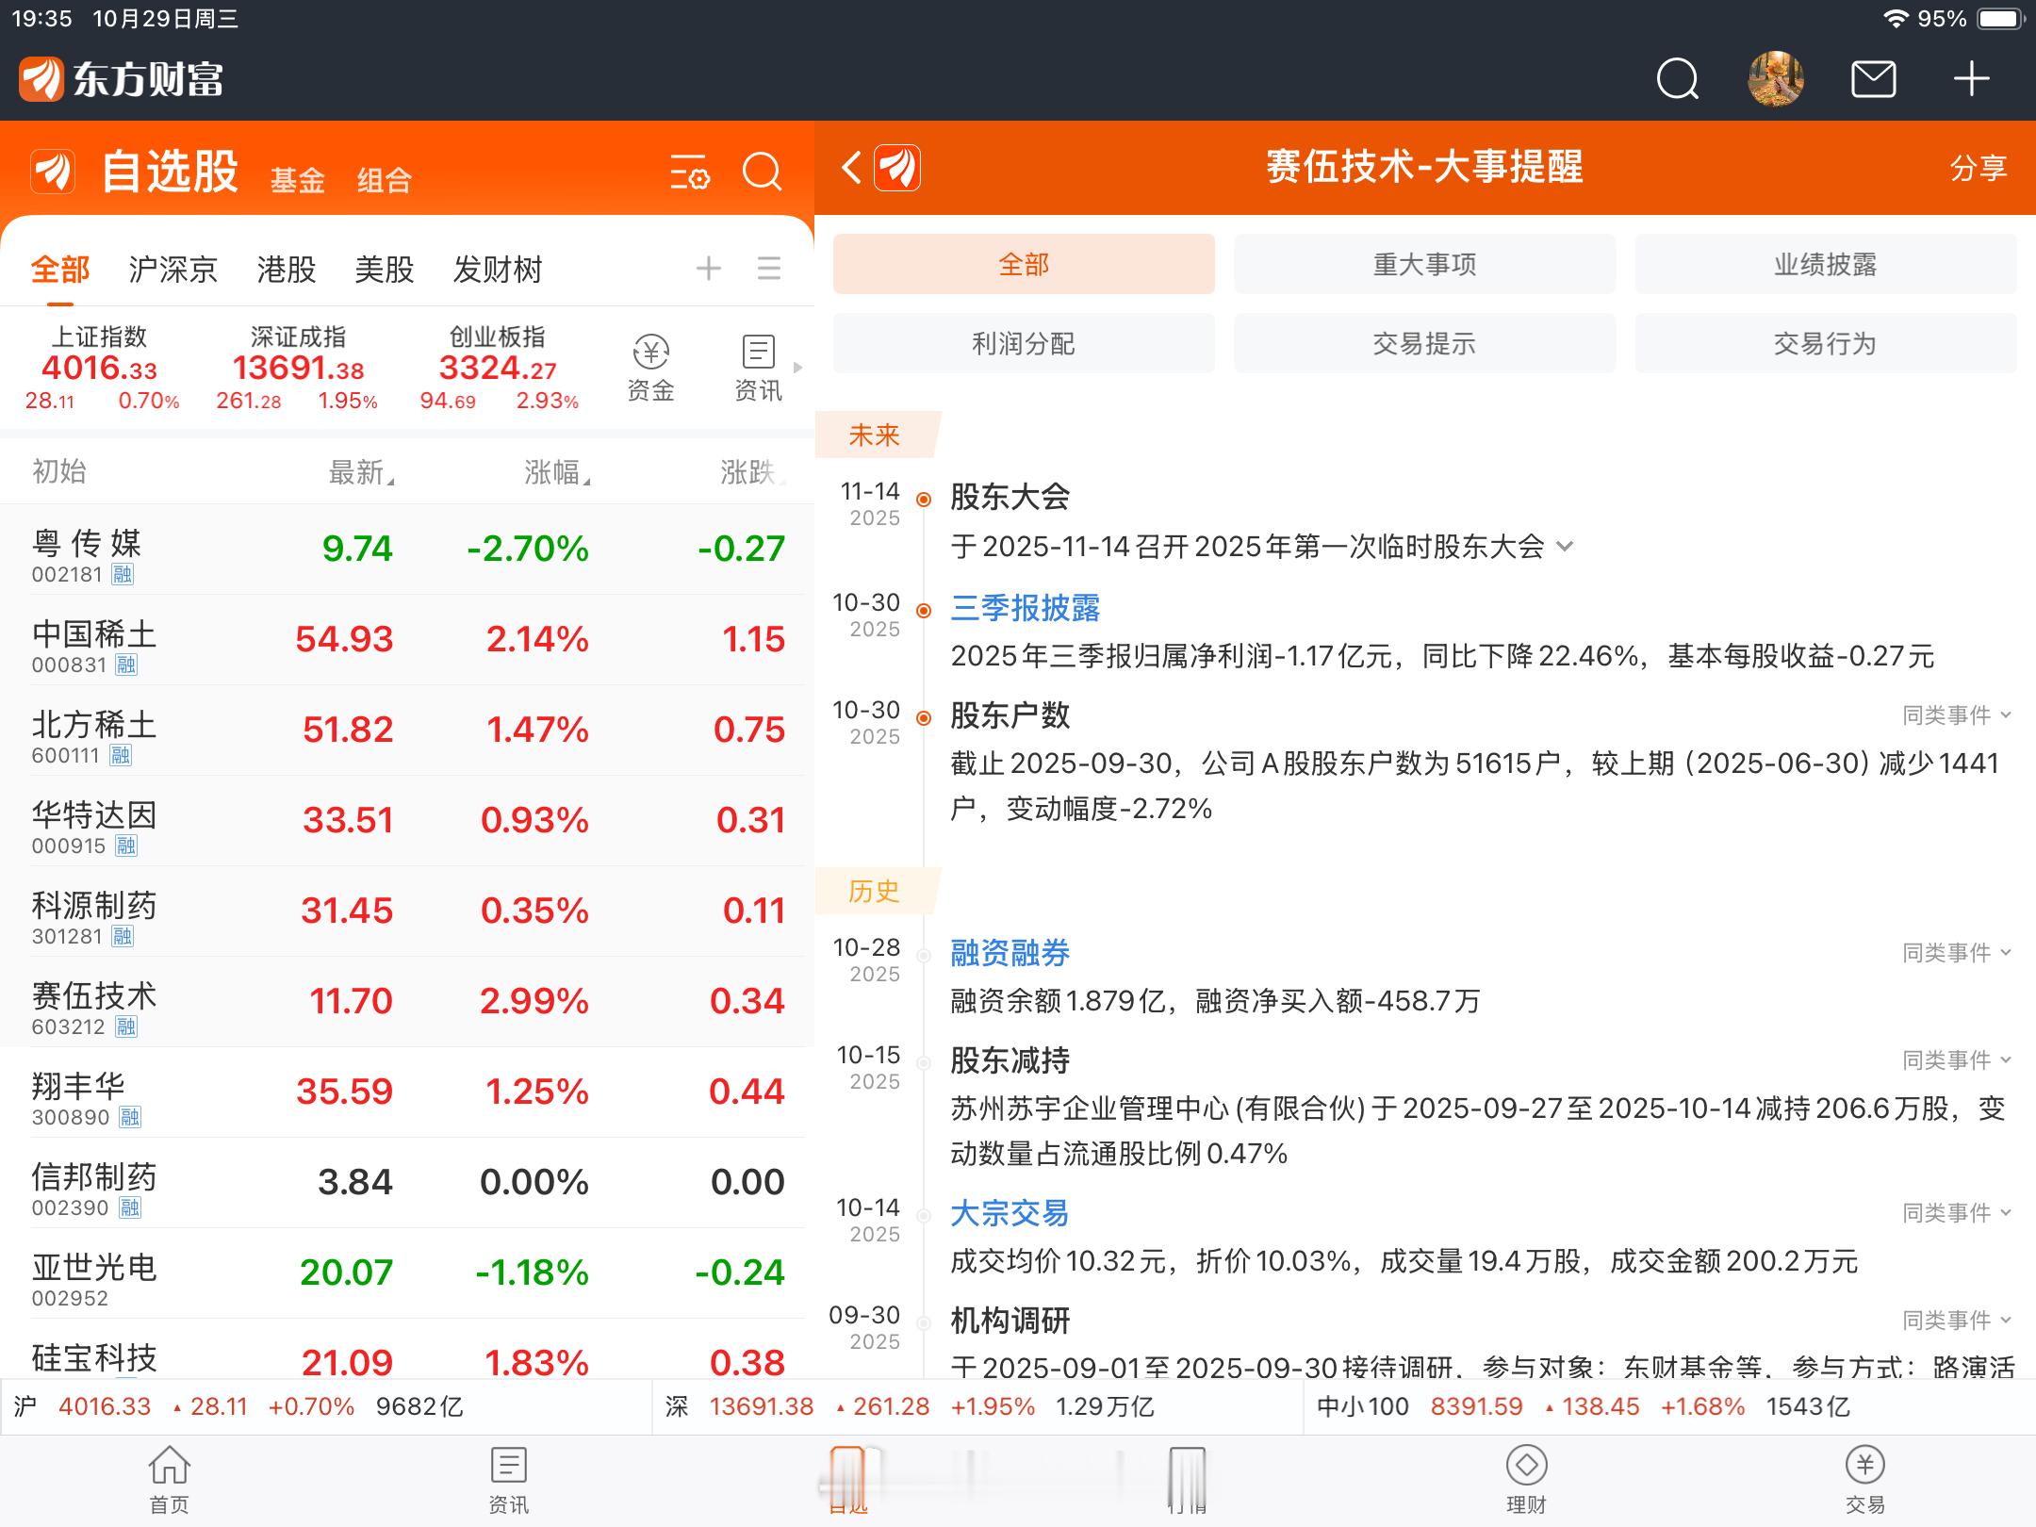
Task: Open search from the top status bar
Action: point(1677,79)
